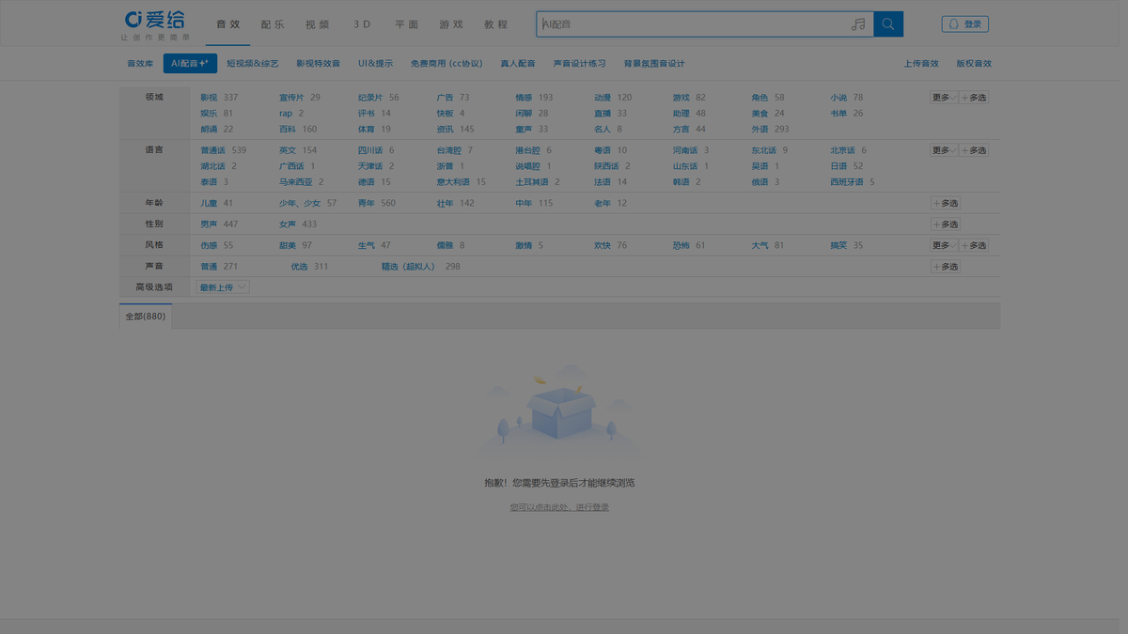Image resolution: width=1128 pixels, height=634 pixels.
Task: Filter 语言 by 英文
Action: pyautogui.click(x=288, y=150)
